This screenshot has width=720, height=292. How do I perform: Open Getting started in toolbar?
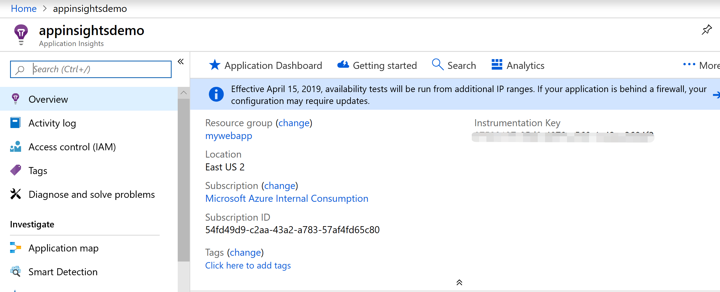coord(377,65)
